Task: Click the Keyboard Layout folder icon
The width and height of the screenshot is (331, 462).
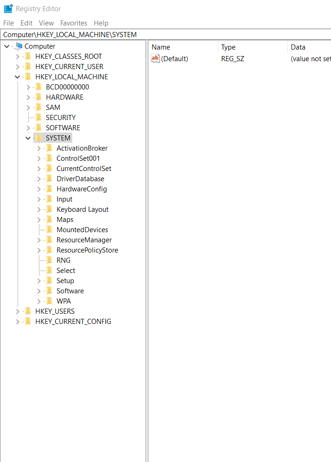Action: coord(49,209)
